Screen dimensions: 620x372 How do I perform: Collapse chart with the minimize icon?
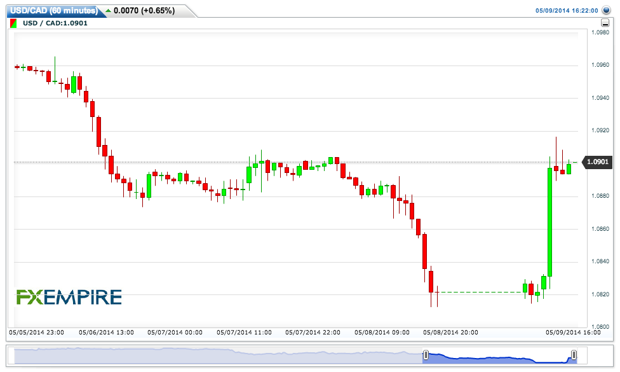[x=605, y=22]
